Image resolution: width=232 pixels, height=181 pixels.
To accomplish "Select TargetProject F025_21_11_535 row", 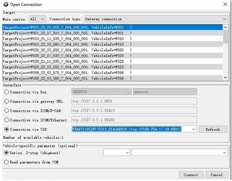I will [x=112, y=61].
